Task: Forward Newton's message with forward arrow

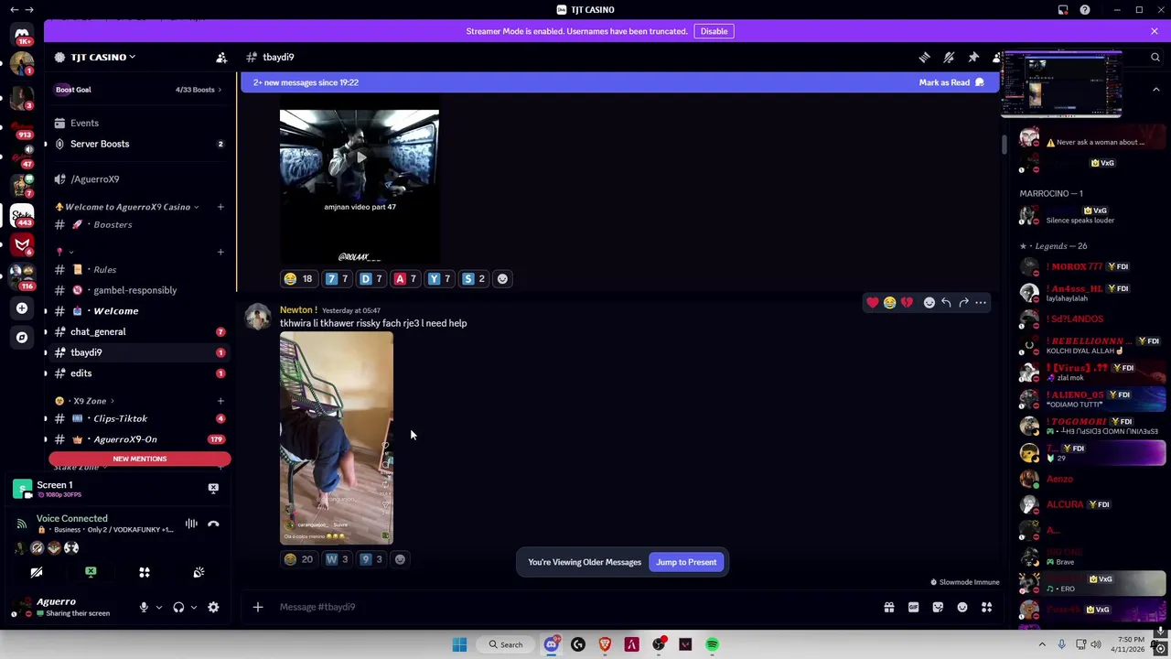Action: coord(963,302)
